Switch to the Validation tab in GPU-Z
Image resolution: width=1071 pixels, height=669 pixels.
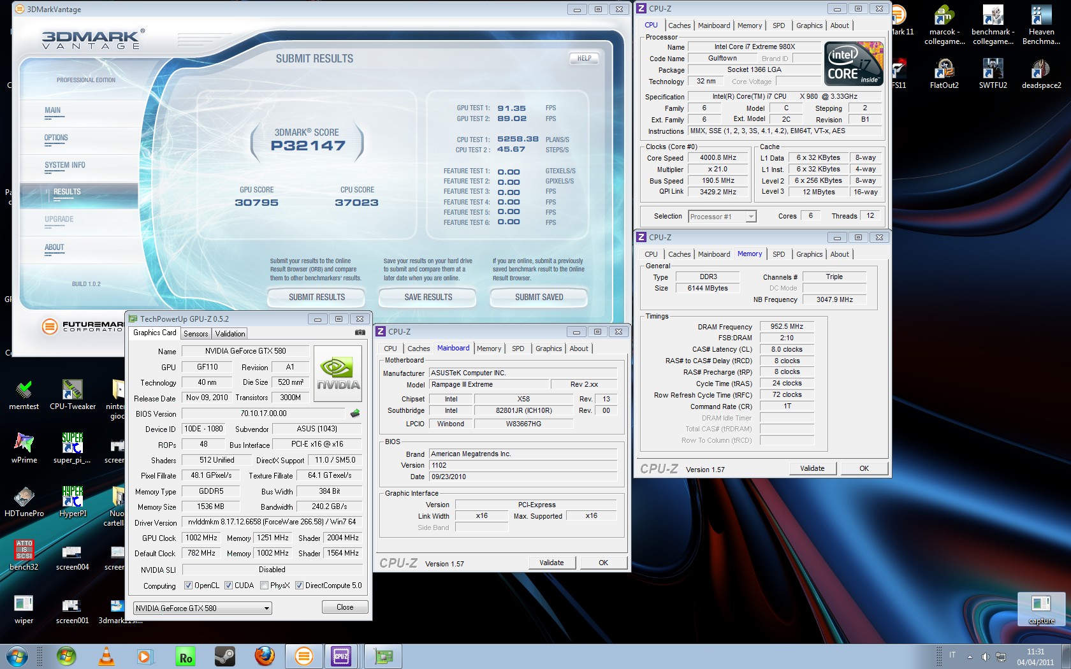coord(230,334)
